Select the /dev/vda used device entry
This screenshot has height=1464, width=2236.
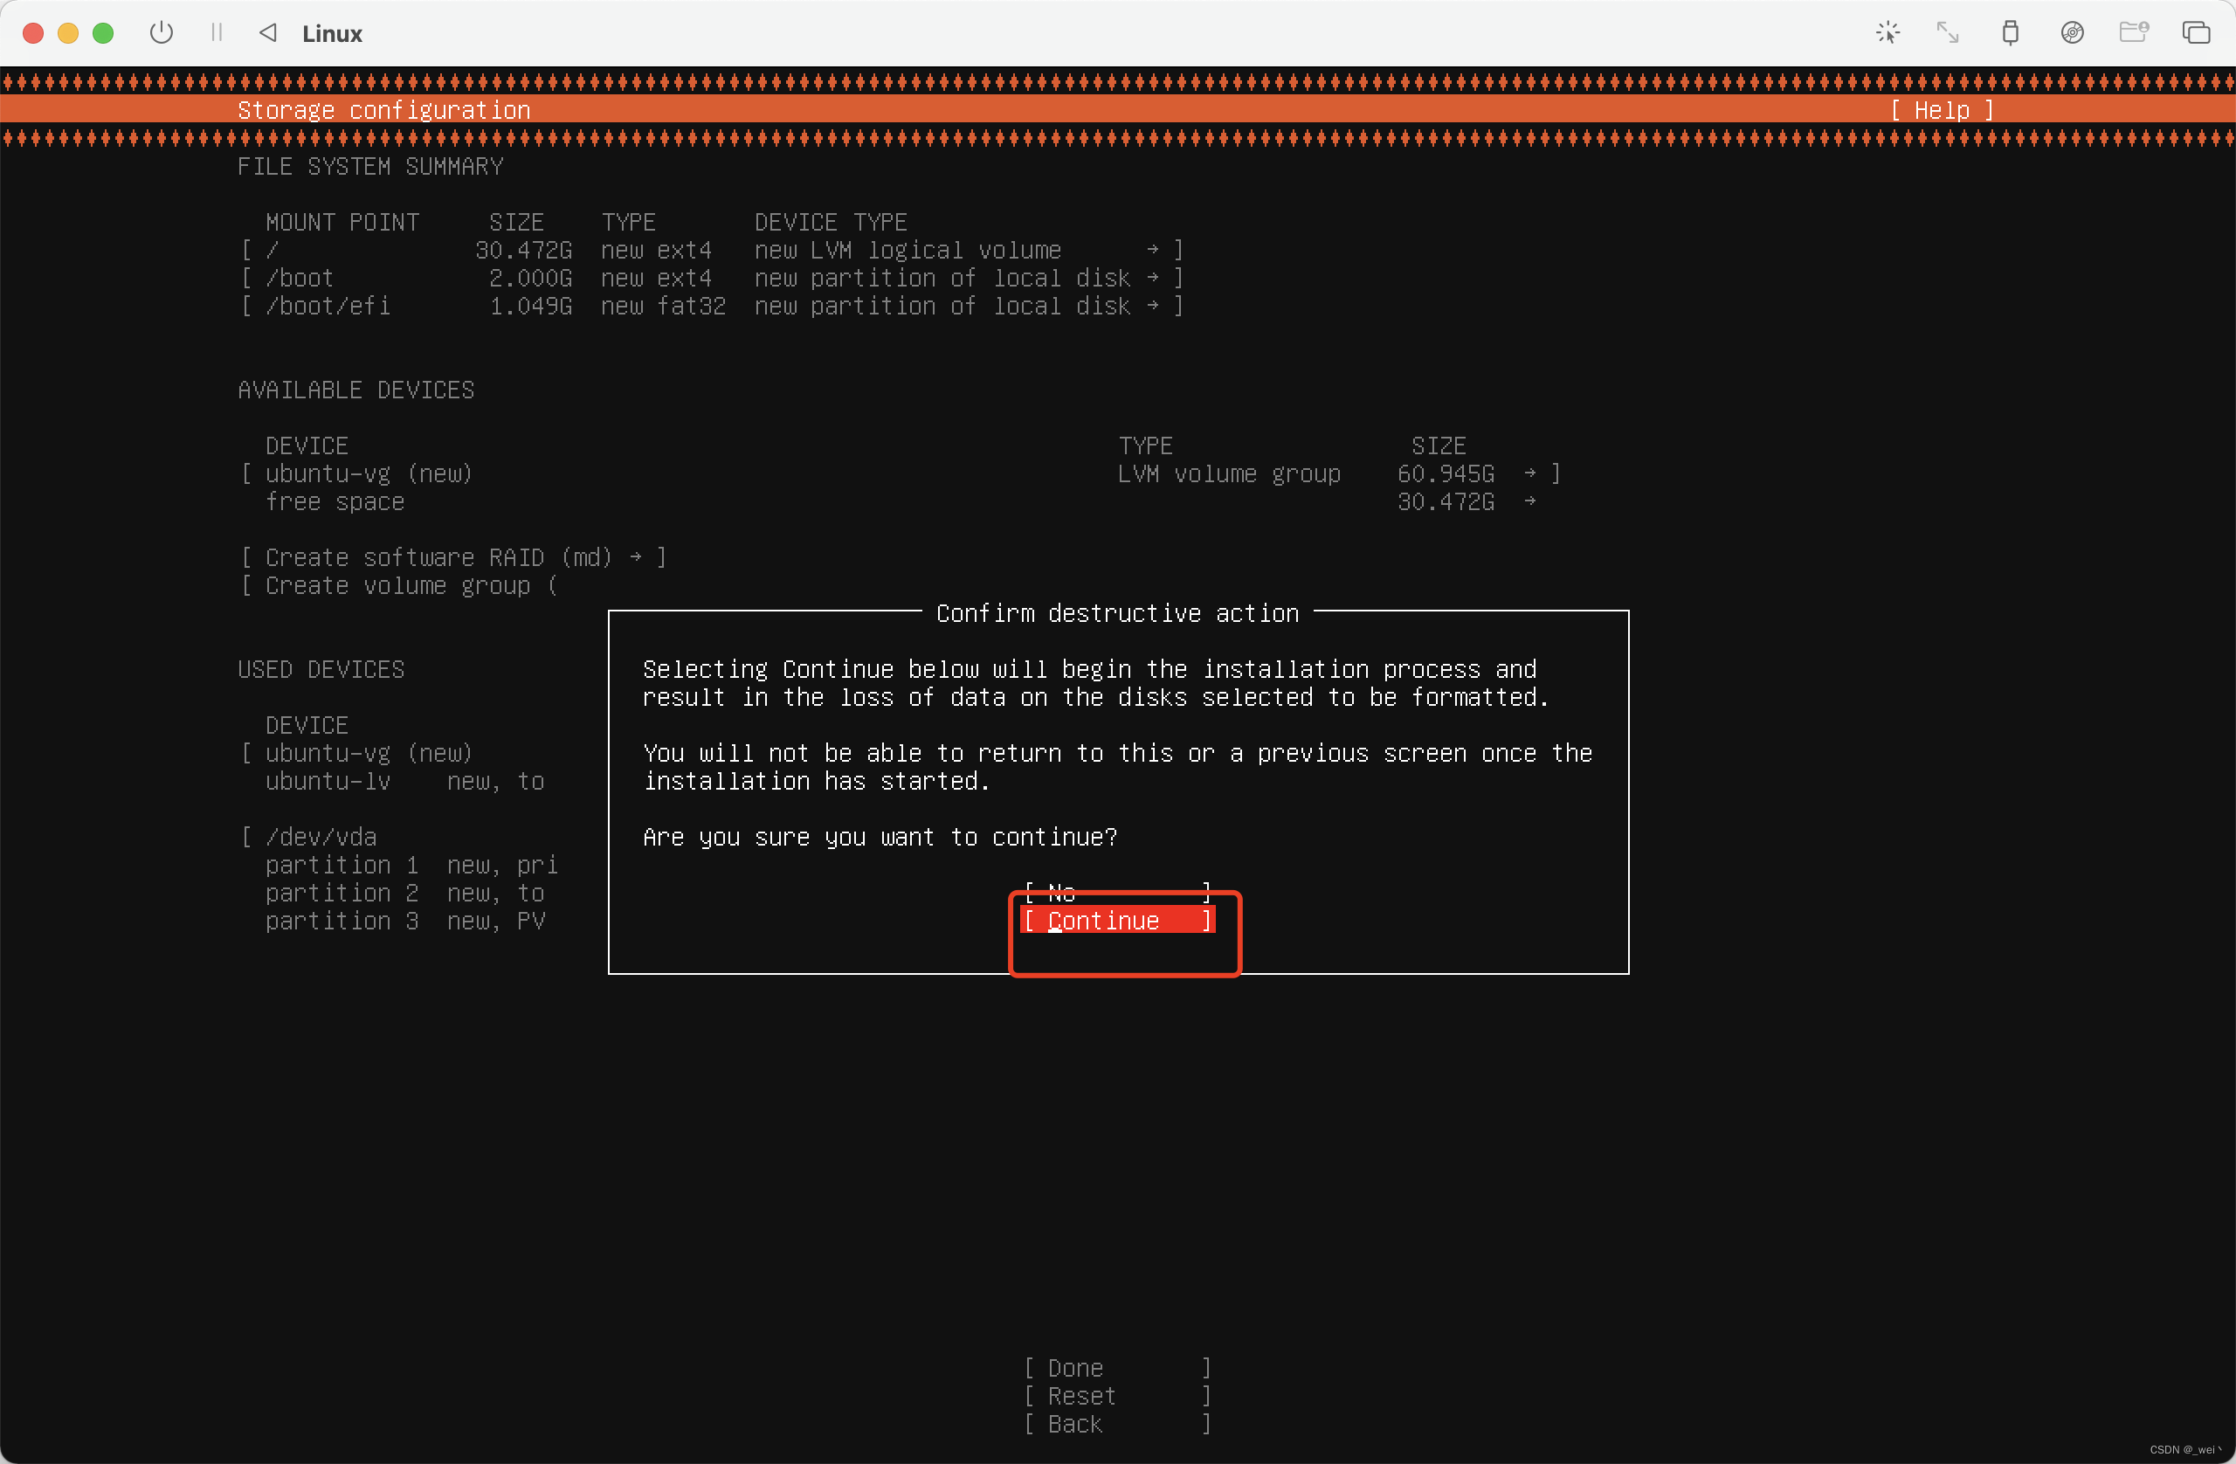click(321, 836)
